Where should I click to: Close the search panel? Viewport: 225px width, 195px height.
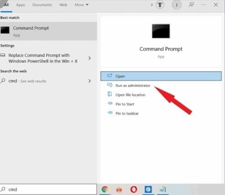[x=216, y=5]
